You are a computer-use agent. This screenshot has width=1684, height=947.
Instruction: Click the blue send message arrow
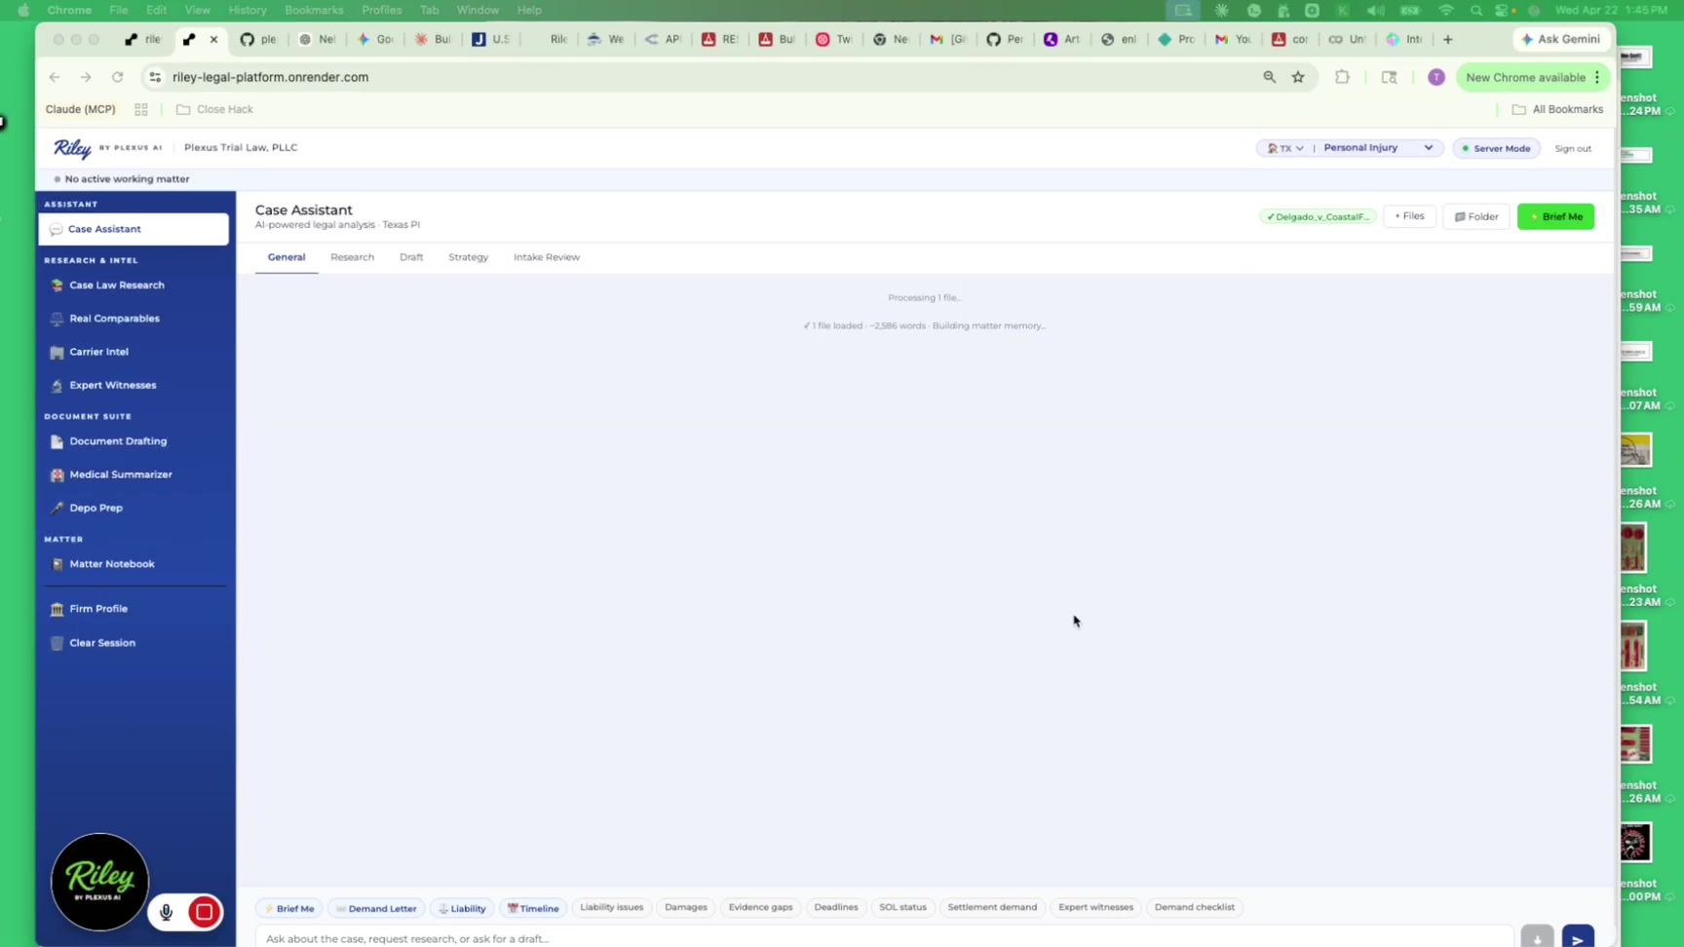(x=1577, y=937)
